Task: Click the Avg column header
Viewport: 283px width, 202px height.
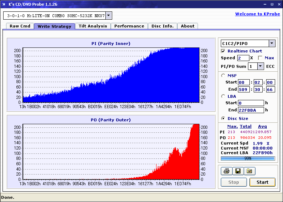Action: [262, 126]
